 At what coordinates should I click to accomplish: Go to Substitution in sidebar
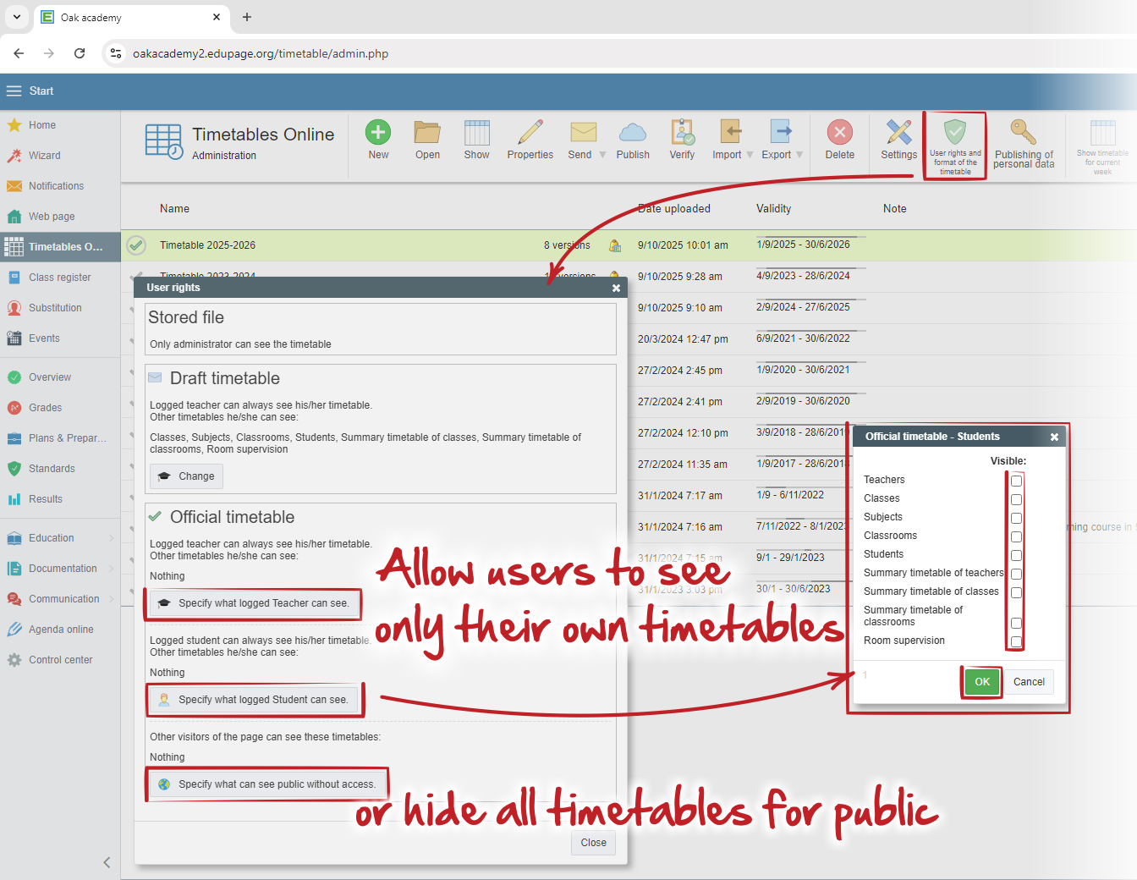pyautogui.click(x=55, y=308)
